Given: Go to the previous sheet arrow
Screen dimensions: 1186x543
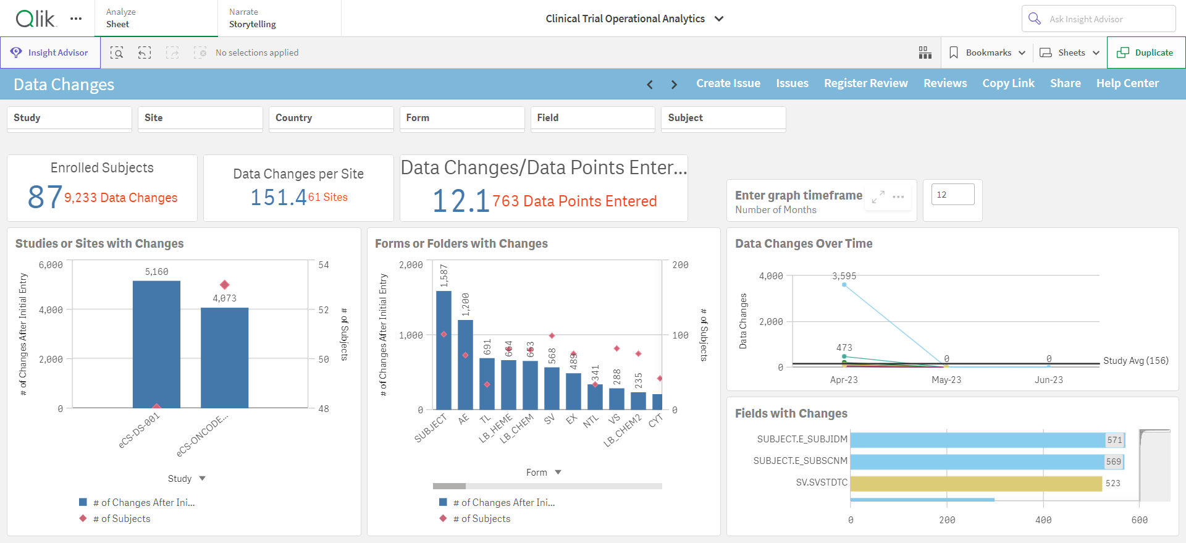Looking at the screenshot, I should pyautogui.click(x=650, y=85).
